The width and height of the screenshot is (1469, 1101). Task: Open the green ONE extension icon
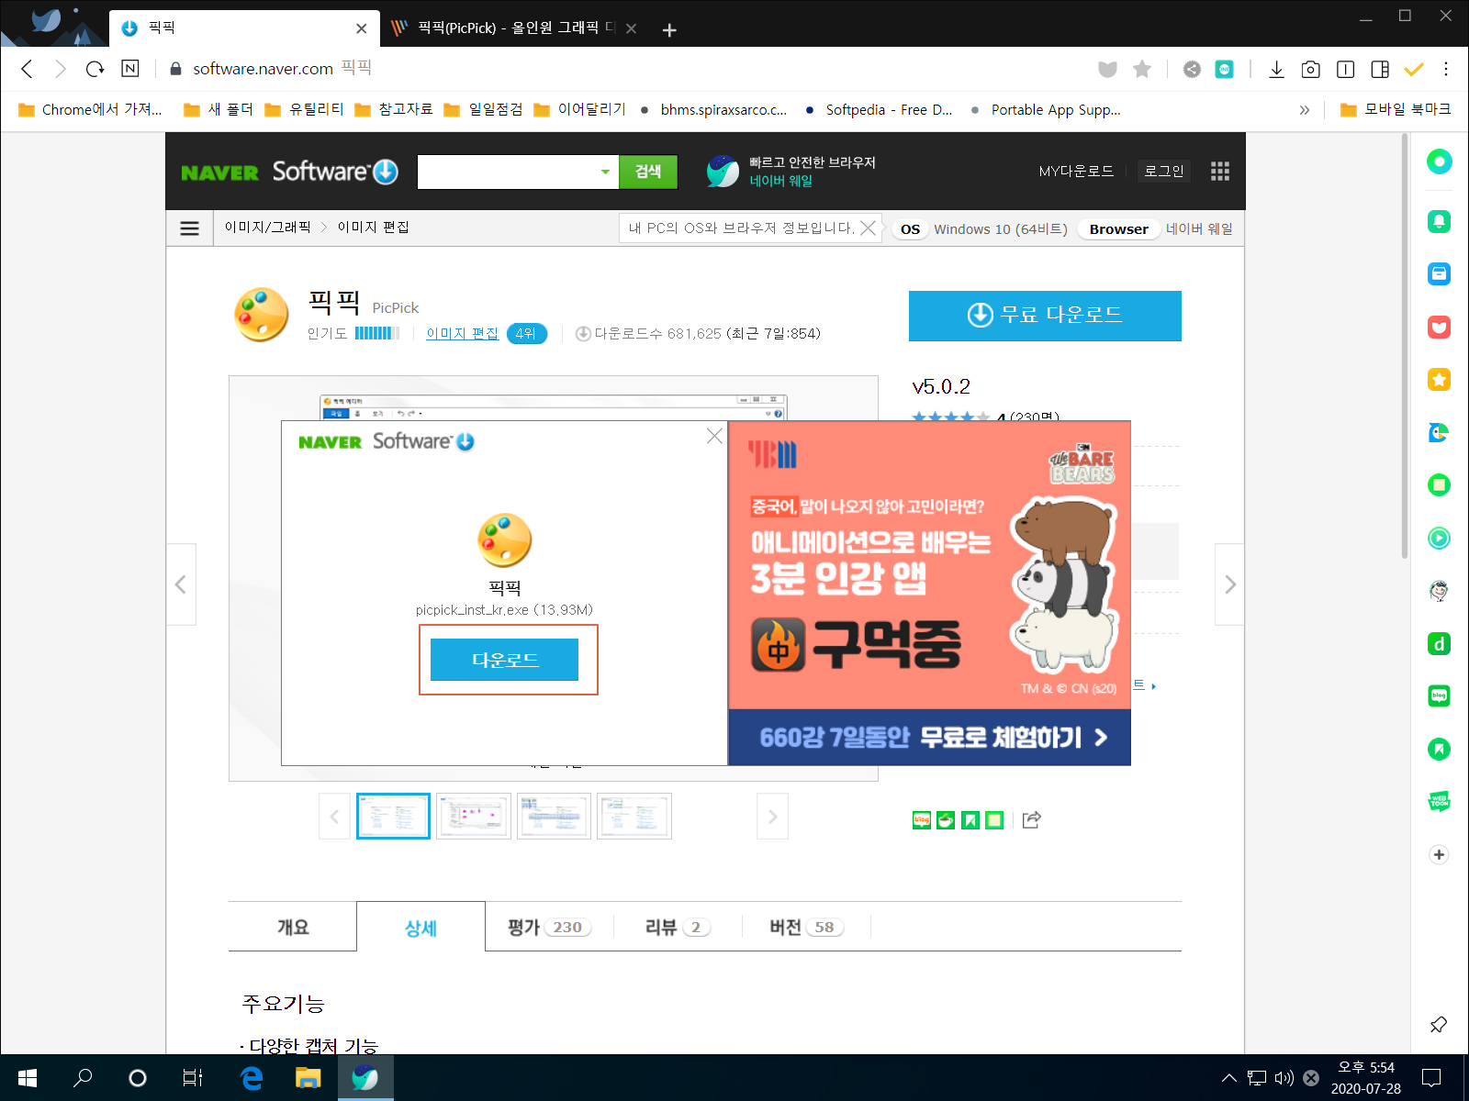(x=1225, y=69)
